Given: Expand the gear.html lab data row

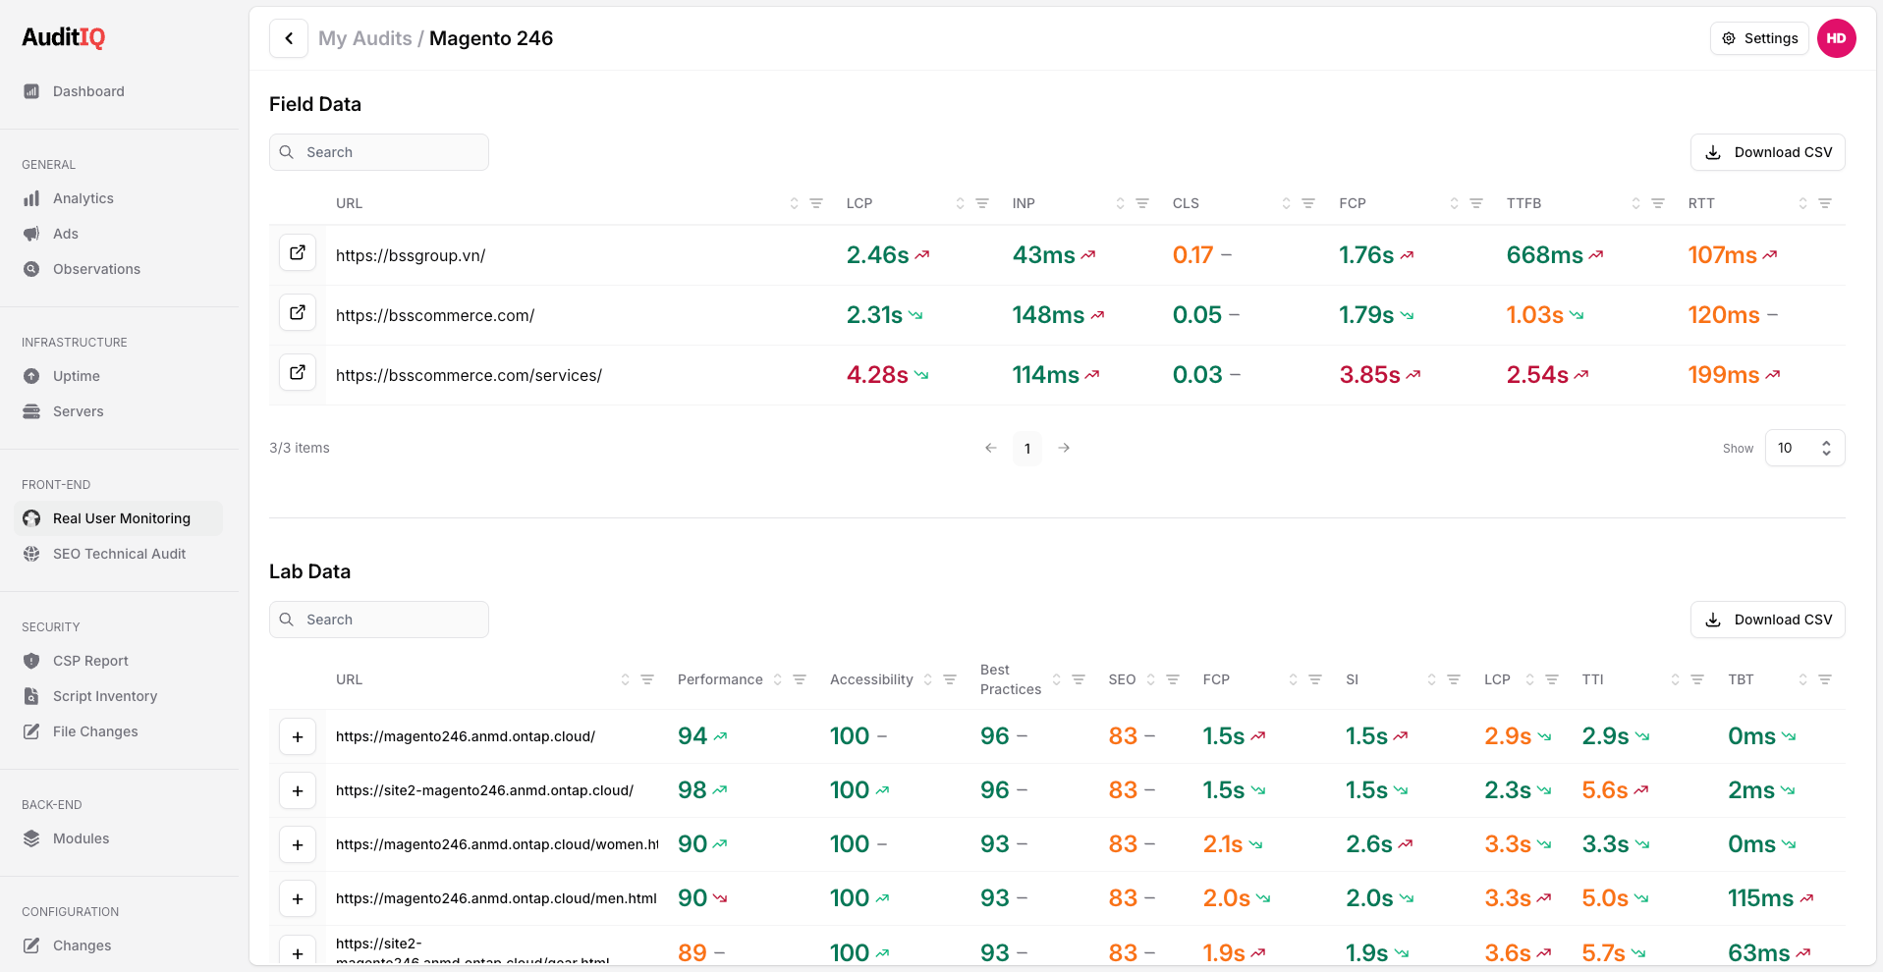Looking at the screenshot, I should coord(298,951).
